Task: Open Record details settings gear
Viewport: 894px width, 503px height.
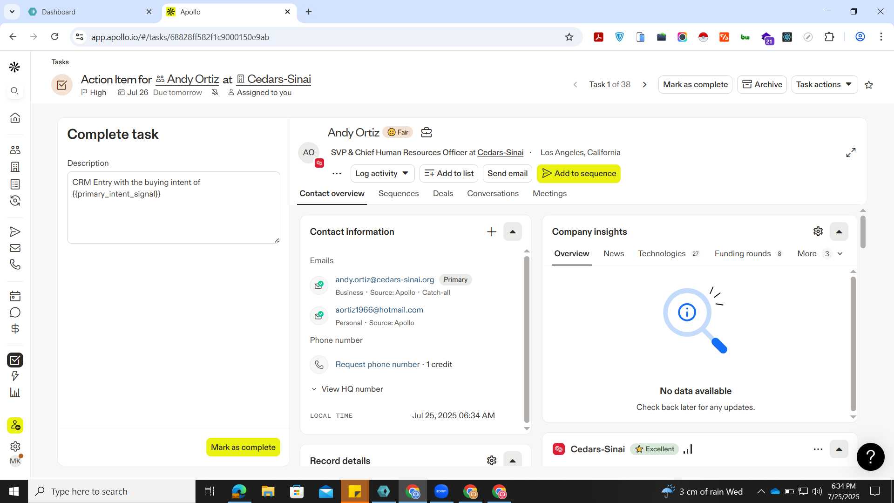Action: (492, 461)
